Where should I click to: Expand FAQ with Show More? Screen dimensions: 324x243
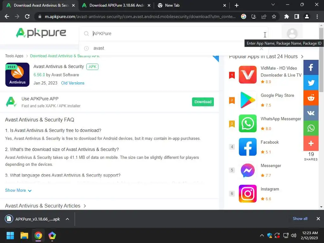18,190
